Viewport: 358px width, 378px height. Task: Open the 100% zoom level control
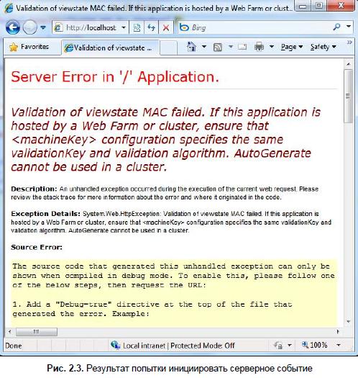click(314, 345)
